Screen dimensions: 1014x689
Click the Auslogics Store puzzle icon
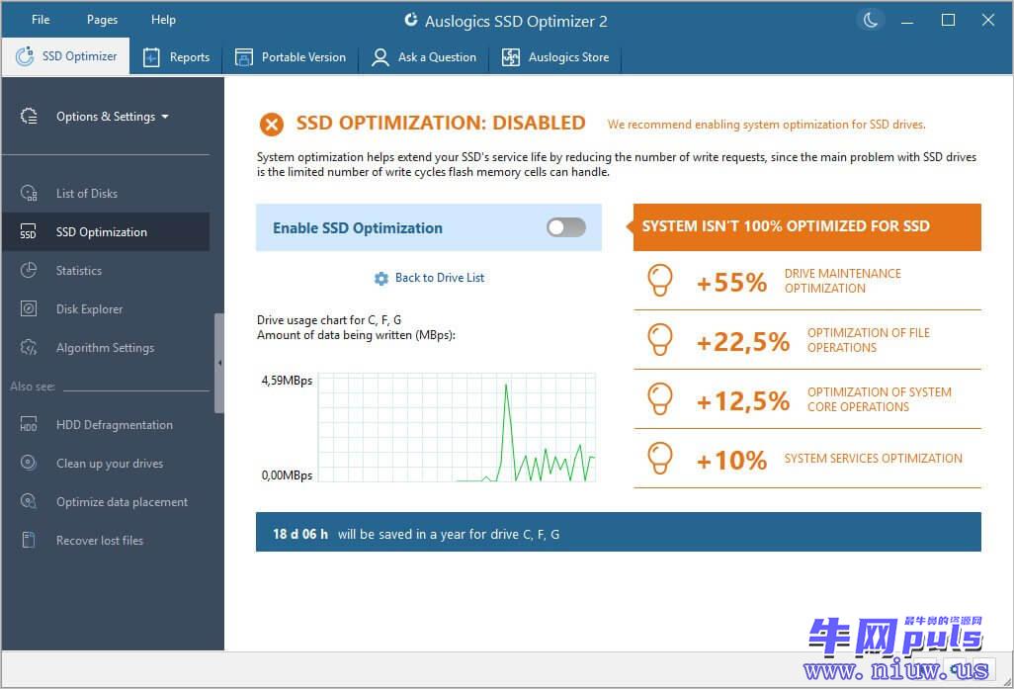pos(511,57)
